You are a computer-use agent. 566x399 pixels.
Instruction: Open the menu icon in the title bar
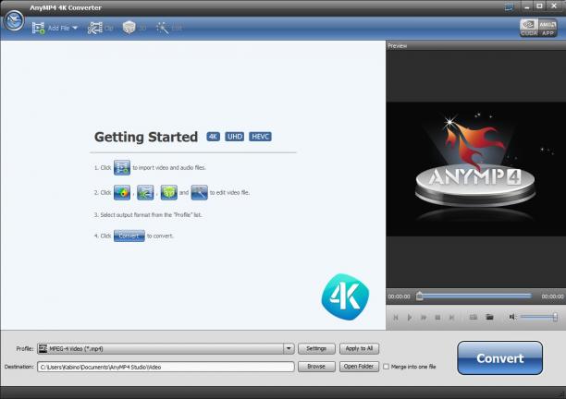(x=509, y=6)
